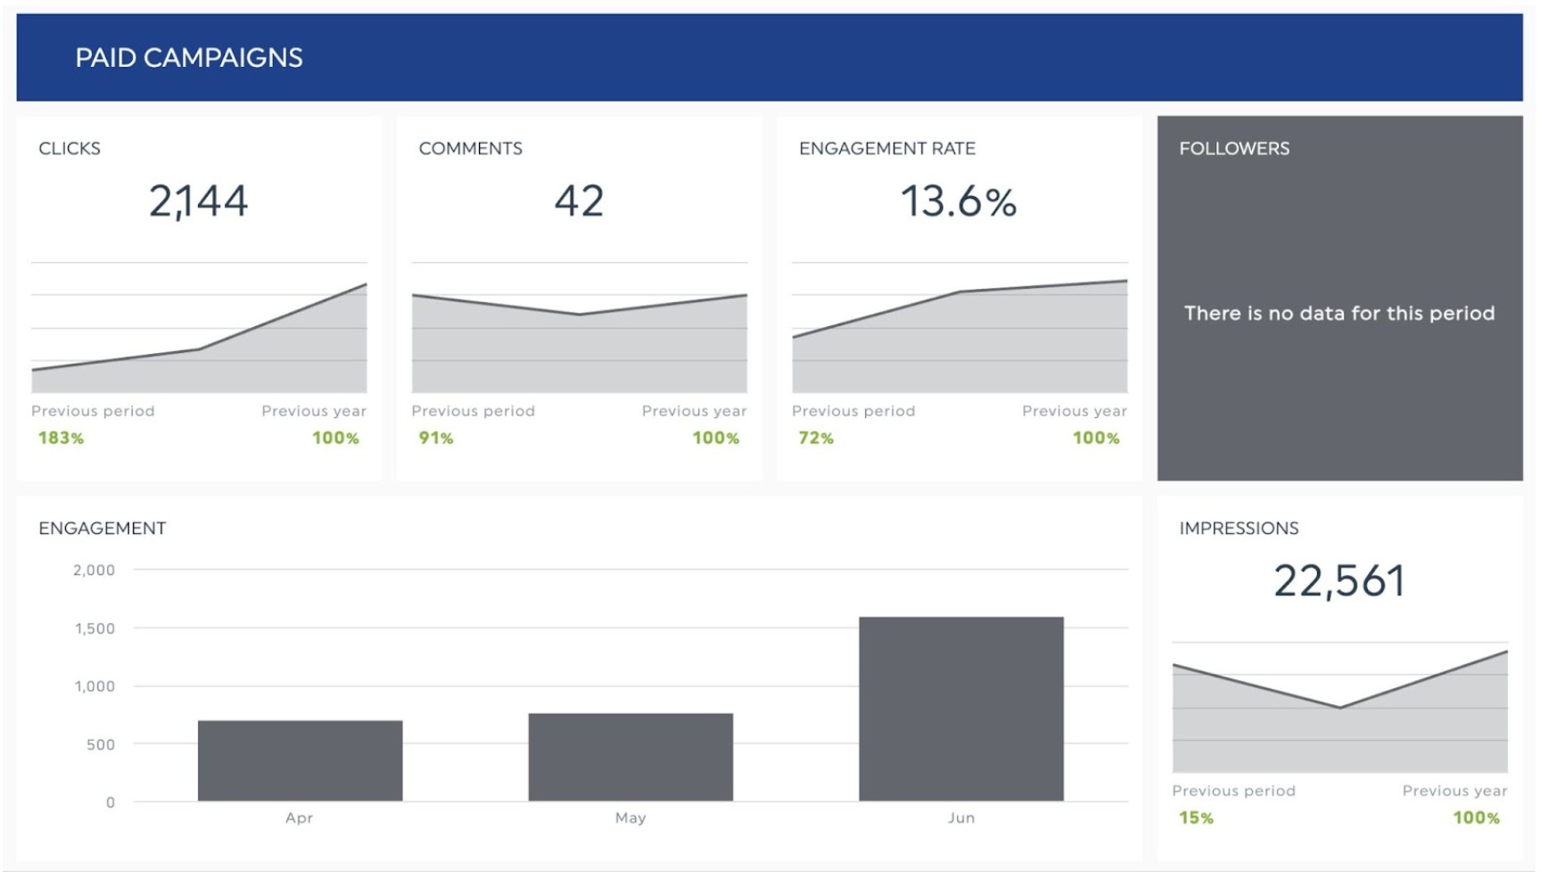Click the 42 comments total value
Image resolution: width=1541 pixels, height=878 pixels.
(x=579, y=201)
